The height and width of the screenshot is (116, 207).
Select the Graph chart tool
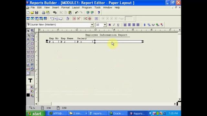click(x=28, y=65)
